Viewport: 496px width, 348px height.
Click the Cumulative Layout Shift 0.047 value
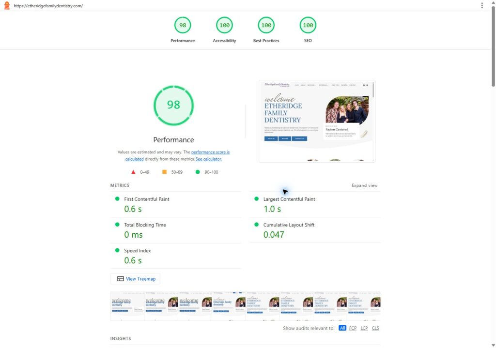tap(274, 235)
